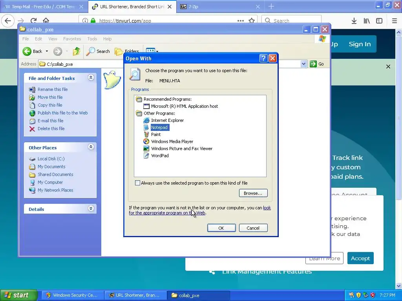Image resolution: width=402 pixels, height=301 pixels.
Task: Click the Explorer Forward arrow button
Action: (x=58, y=51)
